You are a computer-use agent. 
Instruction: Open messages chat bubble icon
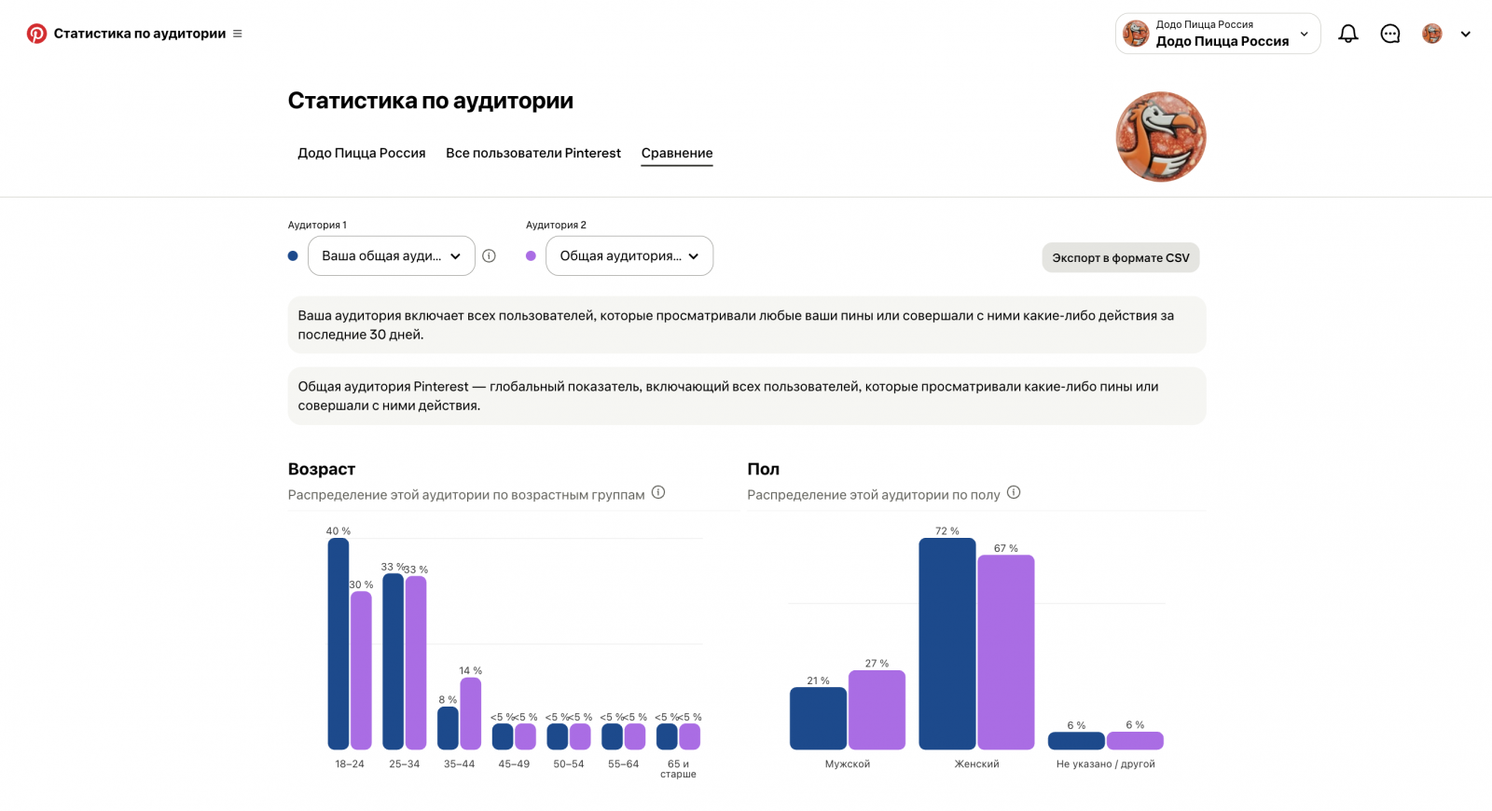coord(1390,34)
